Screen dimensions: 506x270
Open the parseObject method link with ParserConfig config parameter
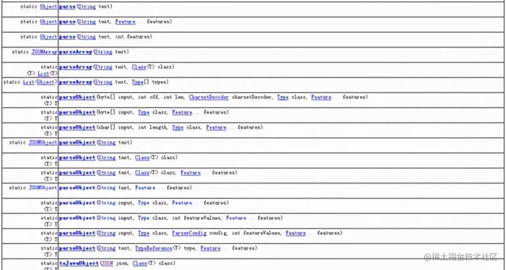click(77, 233)
